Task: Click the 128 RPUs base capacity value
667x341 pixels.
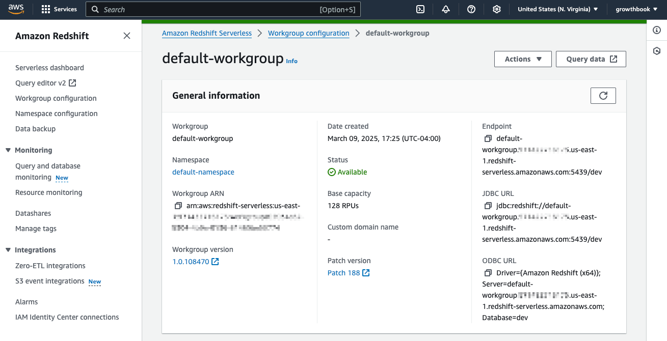Action: (x=343, y=206)
